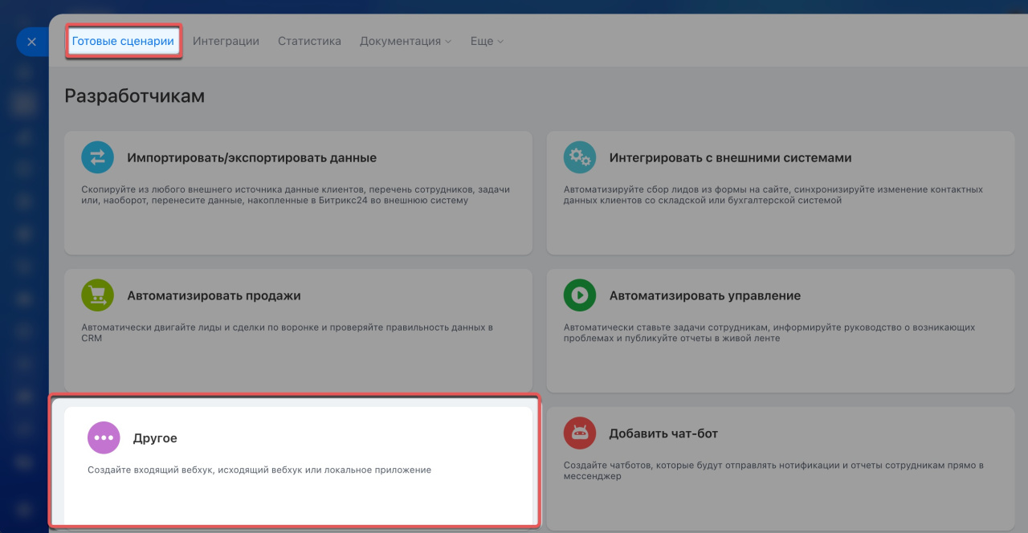Choose the Добавить чат-бот card title
This screenshot has width=1028, height=533.
[663, 434]
